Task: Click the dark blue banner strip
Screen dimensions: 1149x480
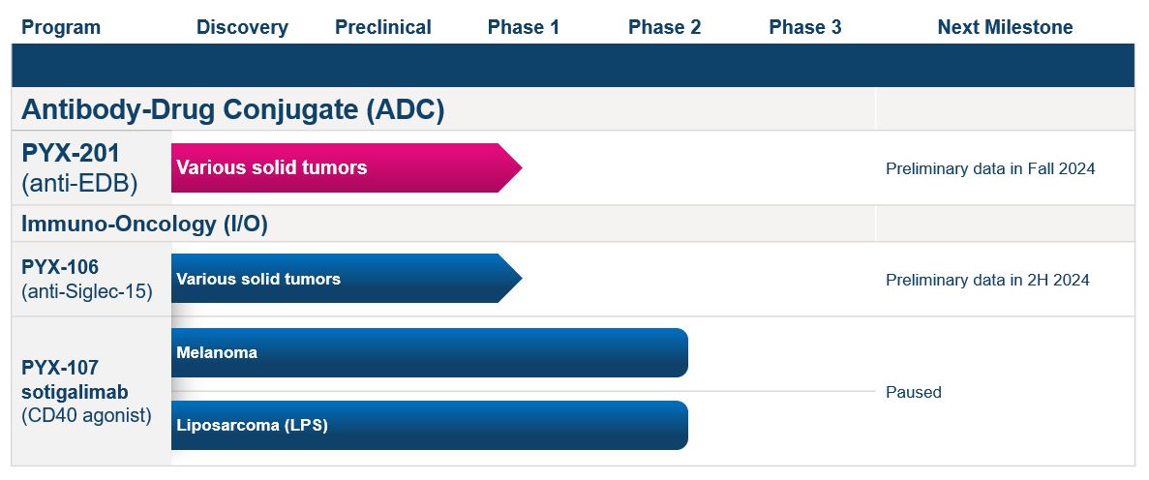Action: pos(571,66)
